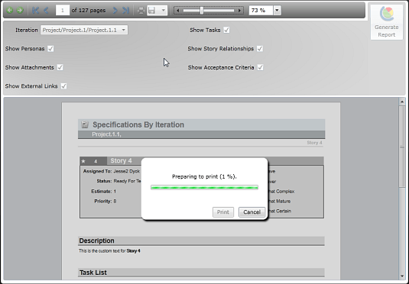The image size is (409, 284).
Task: Click the 'Task List' section heading
Action: (93, 273)
